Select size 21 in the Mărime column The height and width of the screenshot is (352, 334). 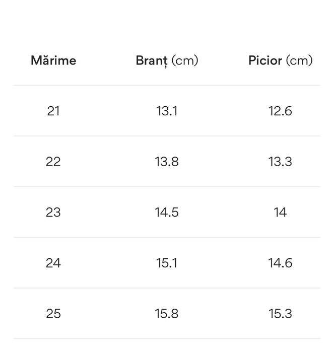pos(53,111)
